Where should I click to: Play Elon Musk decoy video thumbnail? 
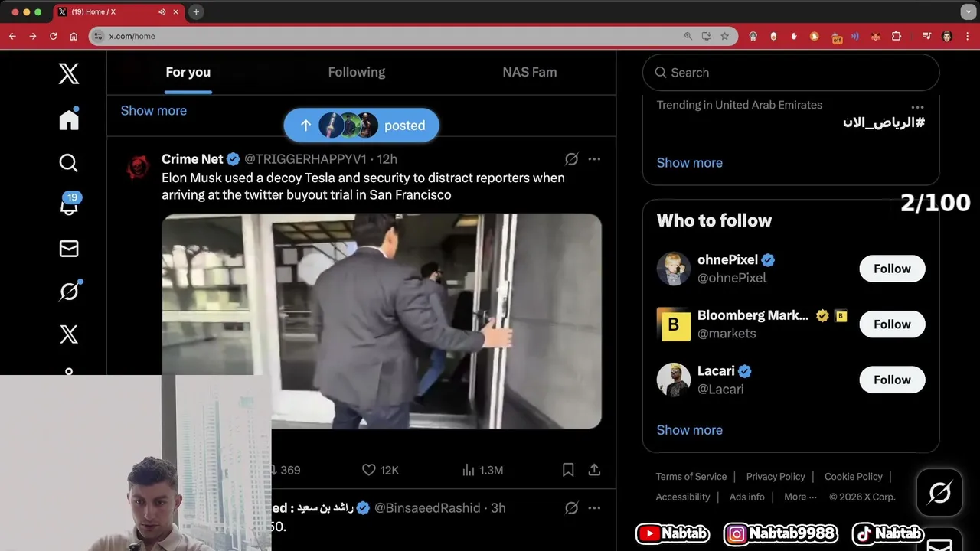coord(381,321)
